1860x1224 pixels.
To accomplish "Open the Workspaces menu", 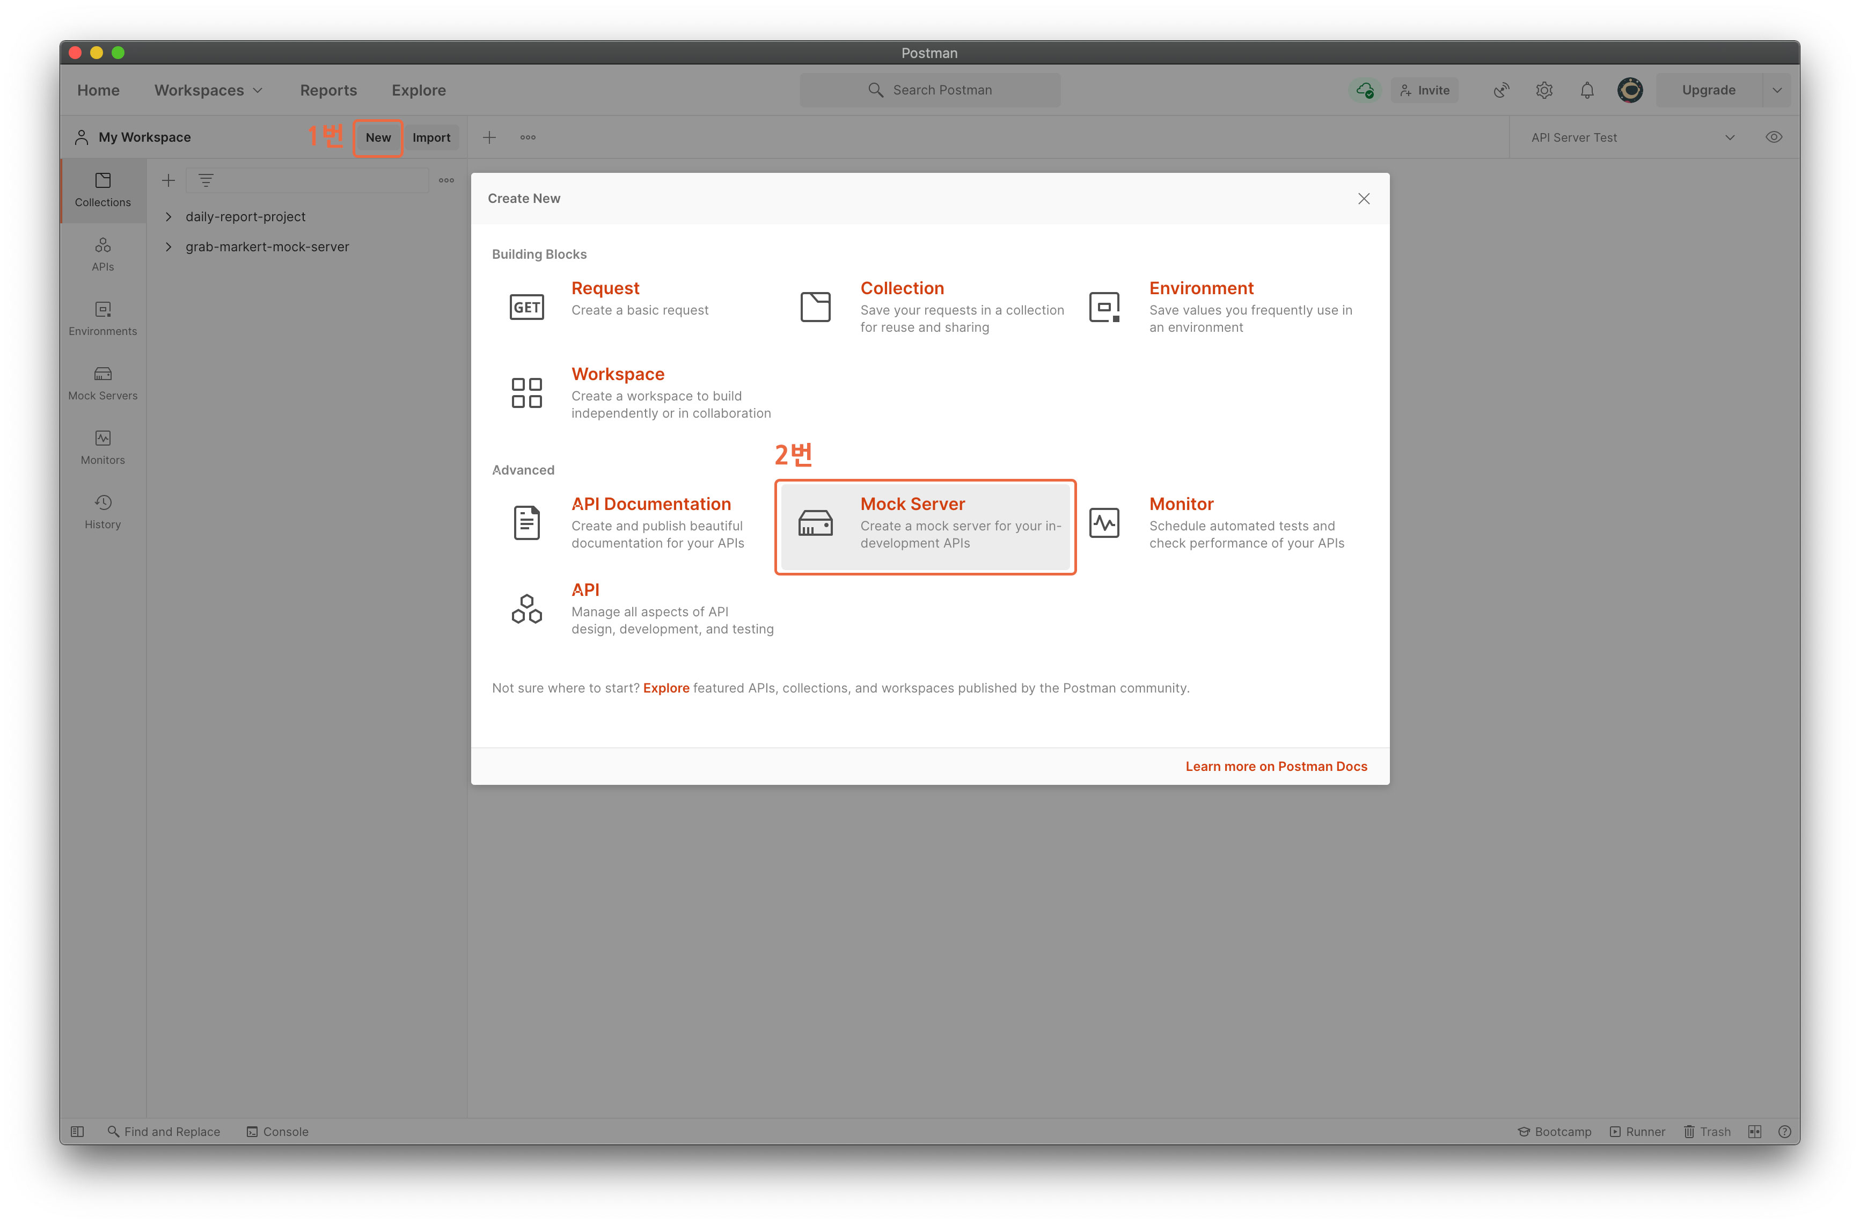I will click(208, 90).
